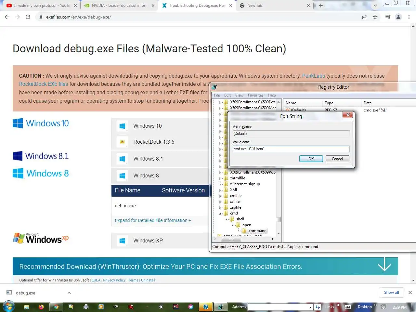Click the Data column header

(x=388, y=103)
